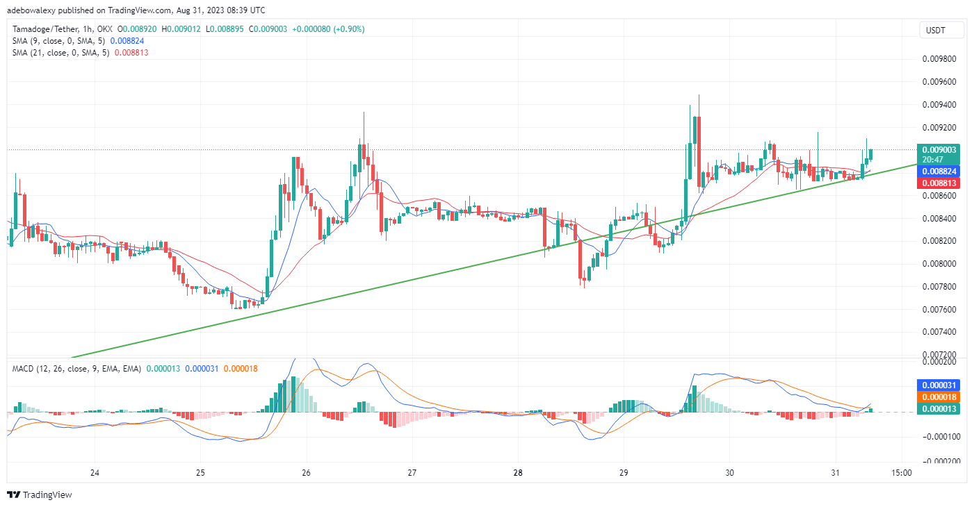
Task: Click date label 29 on time axis
Action: [624, 474]
